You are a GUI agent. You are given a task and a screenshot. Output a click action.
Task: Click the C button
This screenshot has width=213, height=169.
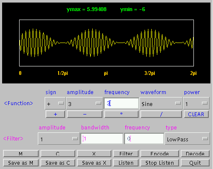pos(58,154)
